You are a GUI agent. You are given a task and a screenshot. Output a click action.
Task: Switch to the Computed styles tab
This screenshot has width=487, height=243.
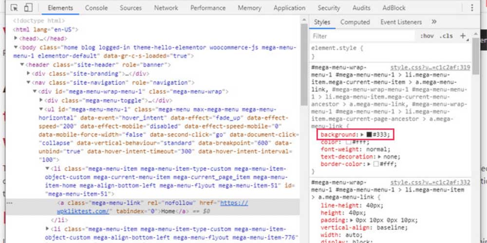click(x=355, y=22)
